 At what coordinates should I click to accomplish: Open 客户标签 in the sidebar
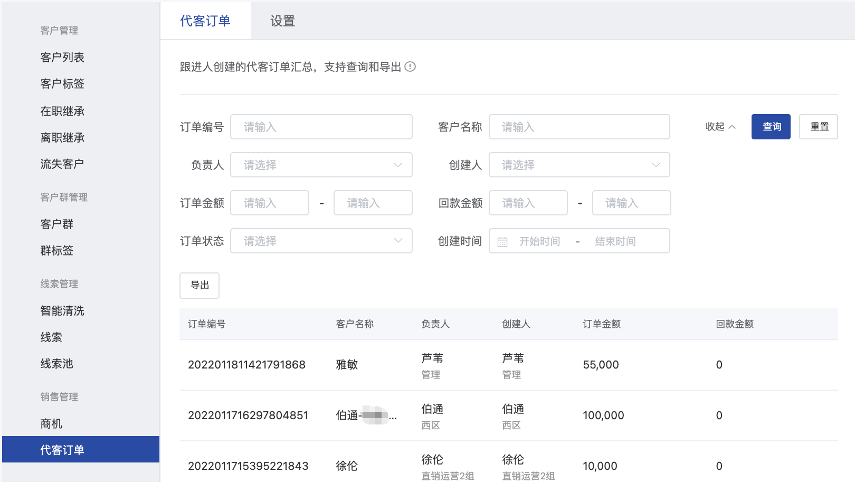(62, 83)
